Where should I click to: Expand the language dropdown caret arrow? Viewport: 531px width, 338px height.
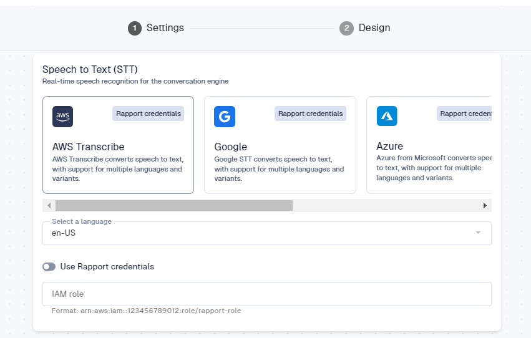click(478, 233)
